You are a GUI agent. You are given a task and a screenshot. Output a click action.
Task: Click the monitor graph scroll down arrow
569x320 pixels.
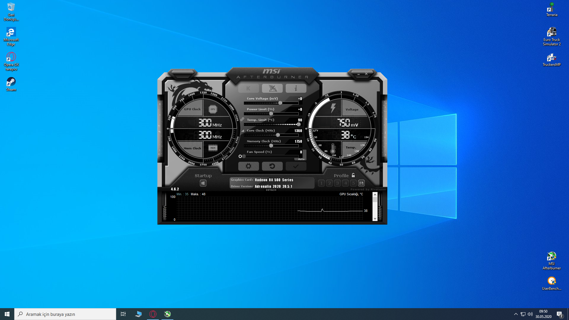[x=375, y=219]
